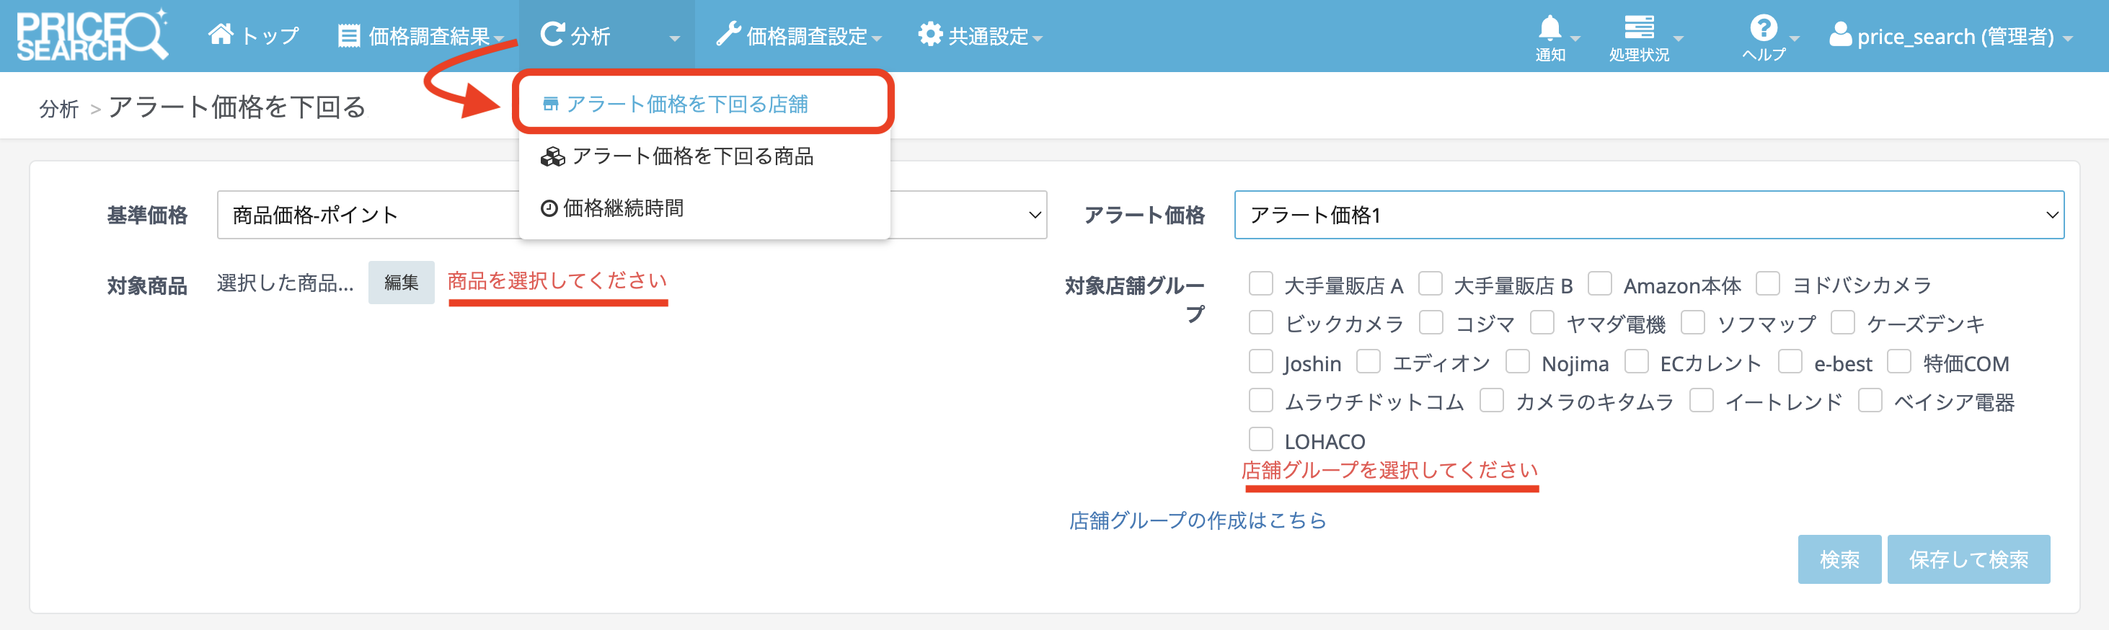The image size is (2109, 630).
Task: Check the Amazon本体 checkbox
Action: (1599, 284)
